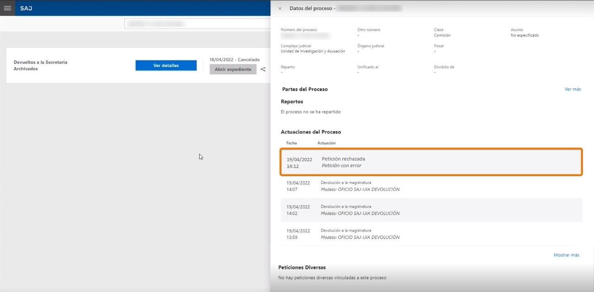Open the hamburger menu next to SAJ
Screen dimensions: 594x292
[x=7, y=8]
